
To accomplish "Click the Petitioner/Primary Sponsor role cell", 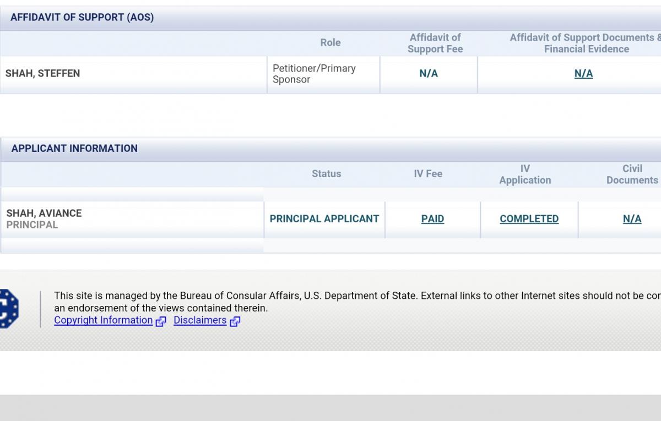I will pos(315,74).
